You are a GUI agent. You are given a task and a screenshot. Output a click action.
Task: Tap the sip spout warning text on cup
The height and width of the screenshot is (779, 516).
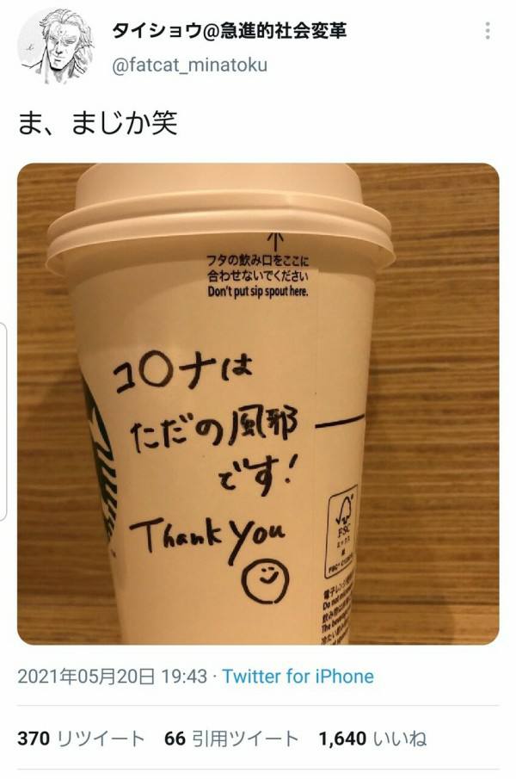(x=257, y=276)
